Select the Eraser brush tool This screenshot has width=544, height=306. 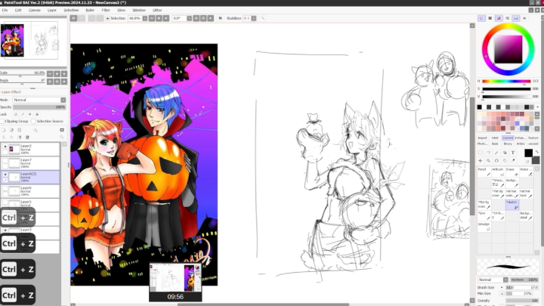tap(512, 172)
